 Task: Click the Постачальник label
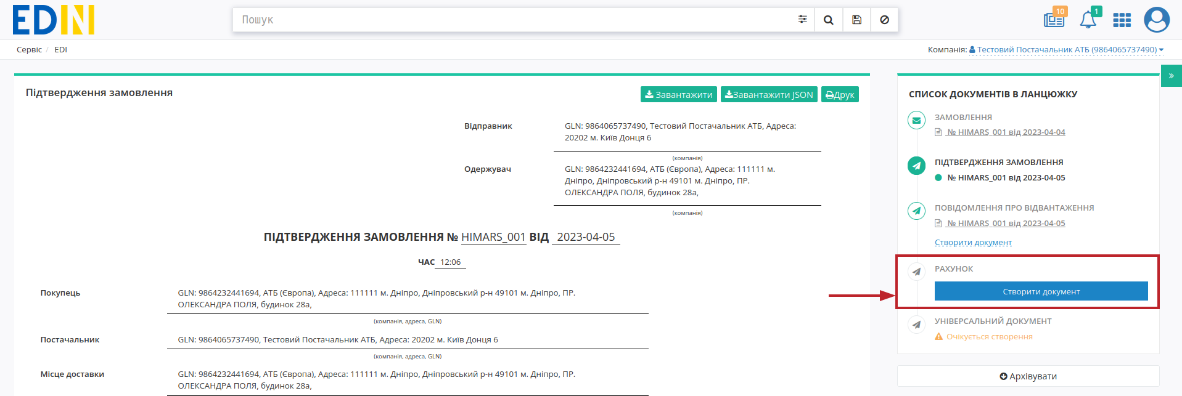[70, 340]
